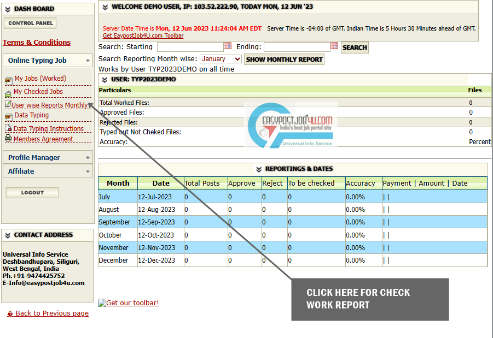This screenshot has width=493, height=338.
Task: Open User wise Reports Monthly
Action: point(50,105)
